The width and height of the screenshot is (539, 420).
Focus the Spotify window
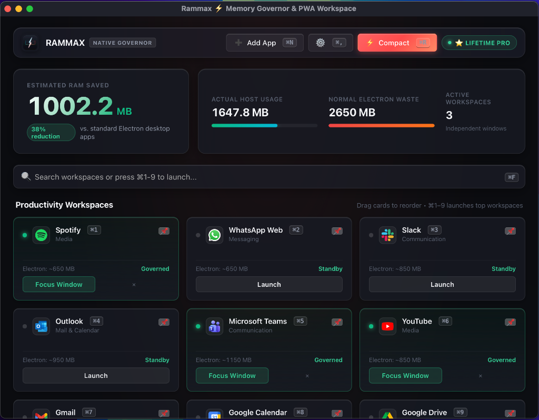59,284
